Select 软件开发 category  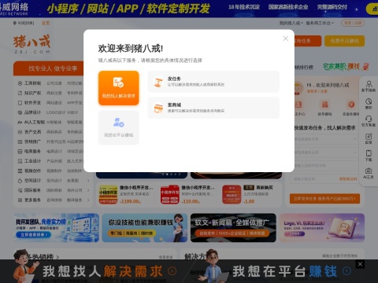pos(32,102)
